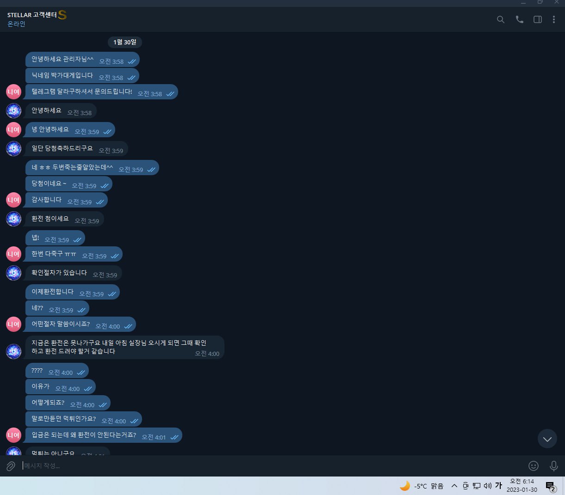The height and width of the screenshot is (495, 565).
Task: Open support avatar beside 환전 첨이세요 message
Action: 13,219
